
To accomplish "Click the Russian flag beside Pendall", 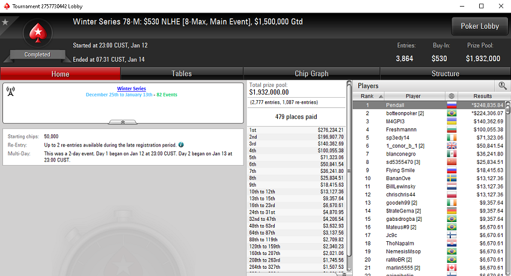I will (x=451, y=105).
